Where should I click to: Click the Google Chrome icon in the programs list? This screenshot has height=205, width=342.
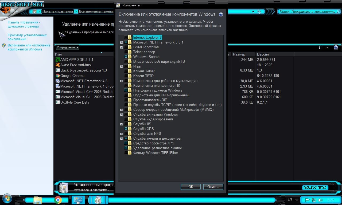[x=57, y=76]
